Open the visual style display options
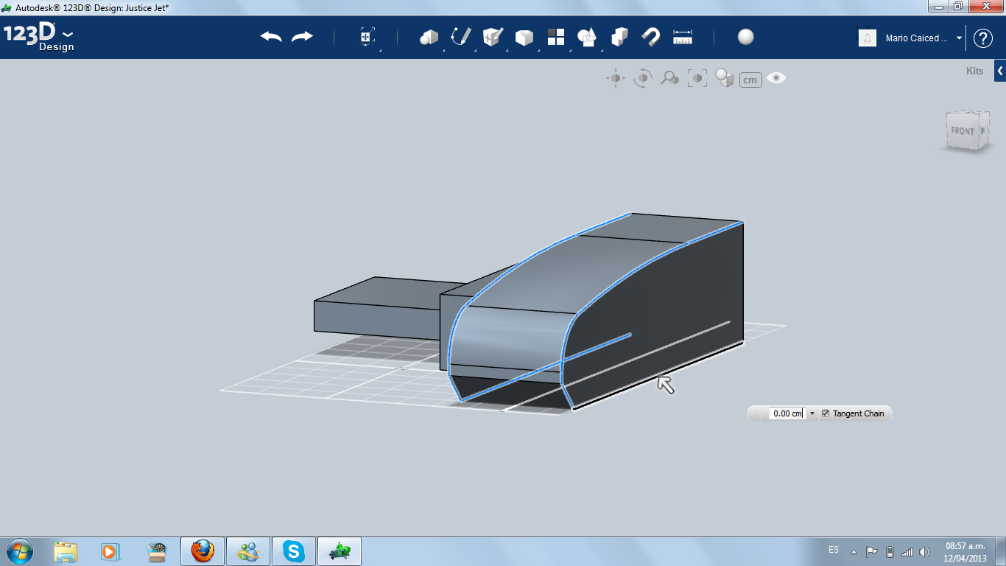 tap(725, 78)
